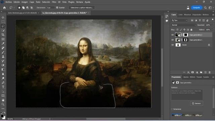
Task: Create new group folder icon
Action: [201, 72]
